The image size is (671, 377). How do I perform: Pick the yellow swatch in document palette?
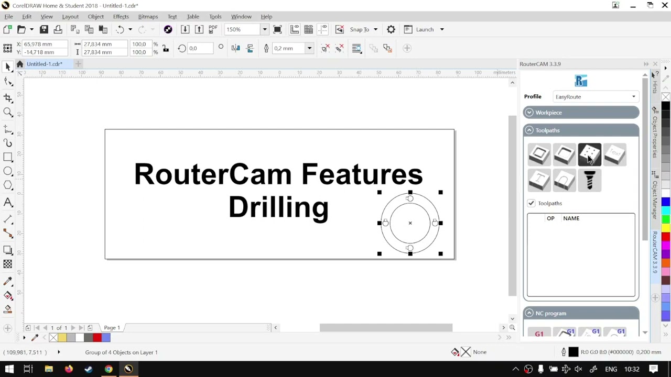click(62, 338)
